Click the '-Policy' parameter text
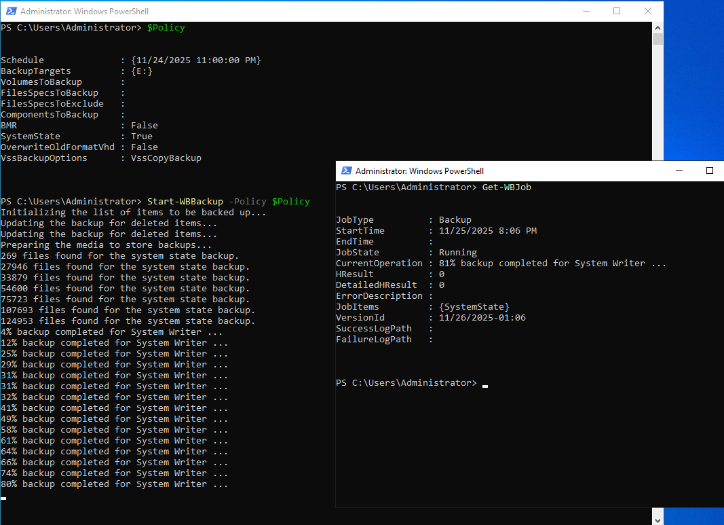This screenshot has width=724, height=525. [x=248, y=202]
